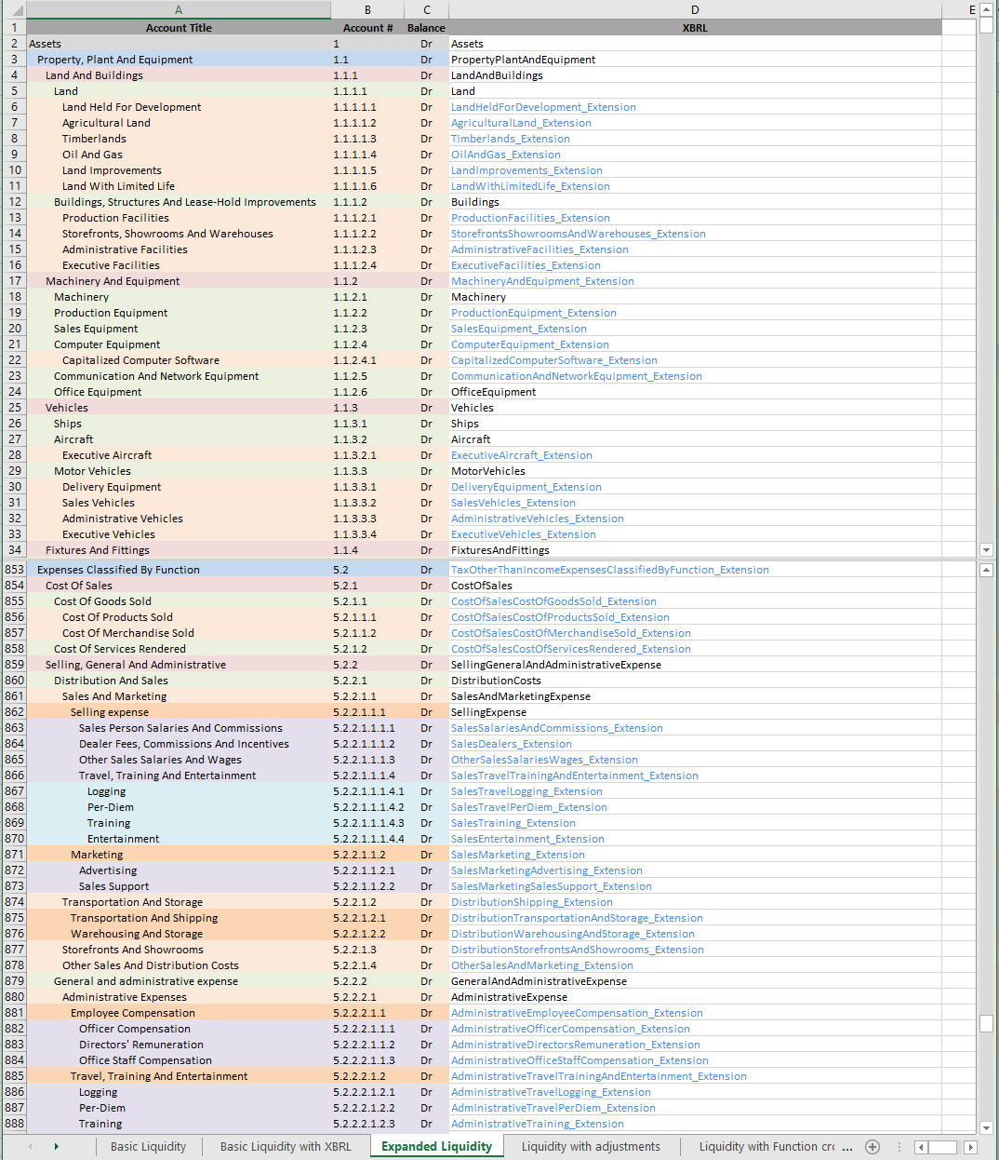The image size is (999, 1160).
Task: Click the 'PropertyPlantAndEquipment' XBRL cell
Action: click(x=695, y=60)
